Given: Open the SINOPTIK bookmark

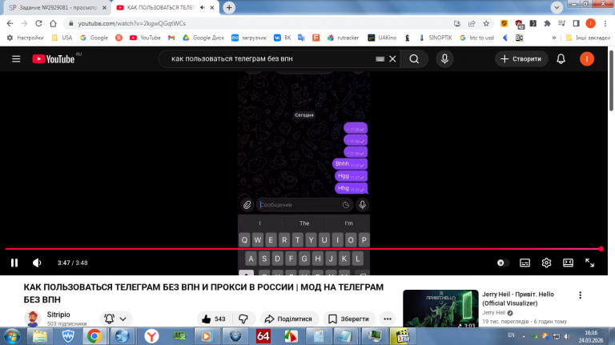Looking at the screenshot, I should pyautogui.click(x=436, y=38).
